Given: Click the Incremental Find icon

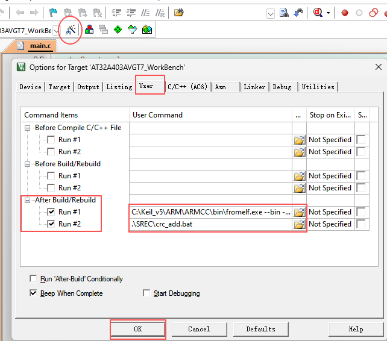Looking at the screenshot, I should pos(298,13).
